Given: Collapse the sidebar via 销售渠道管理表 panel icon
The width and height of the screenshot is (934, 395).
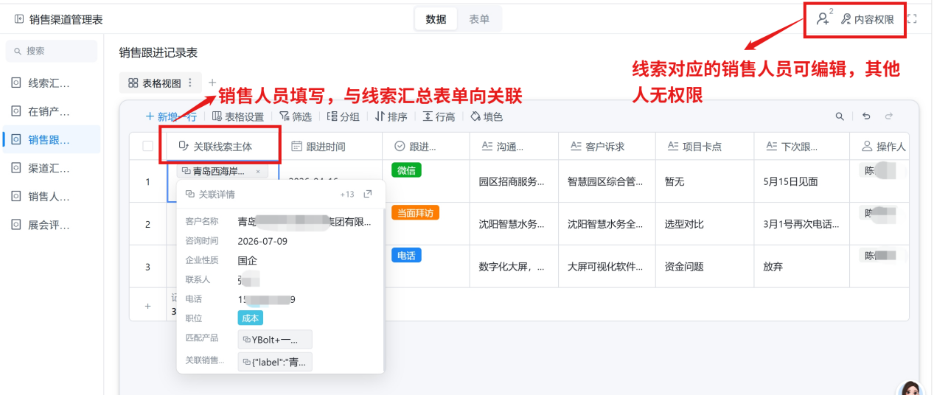Looking at the screenshot, I should [x=19, y=20].
